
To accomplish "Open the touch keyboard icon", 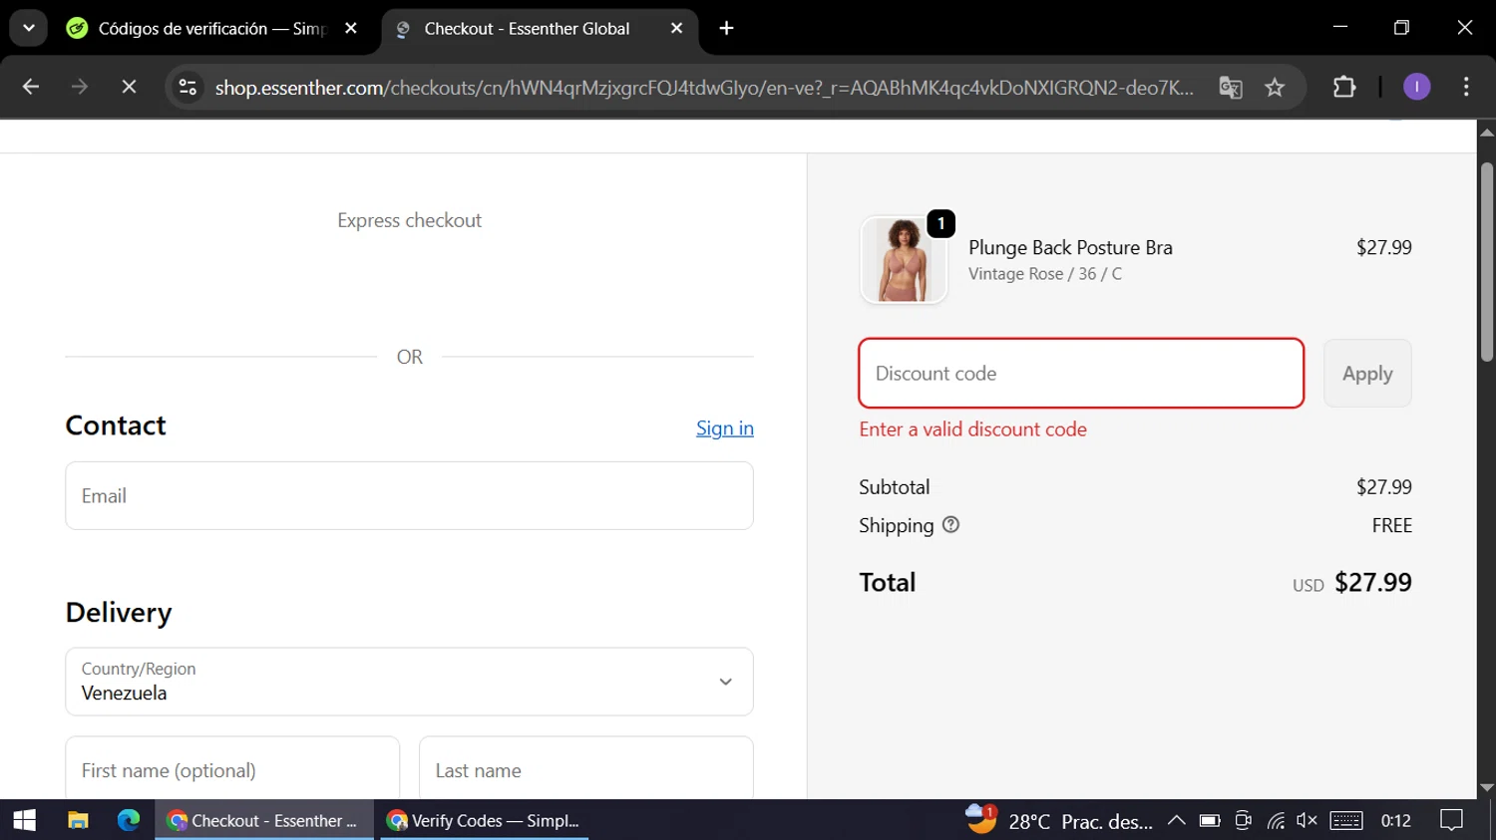I will pyautogui.click(x=1346, y=820).
